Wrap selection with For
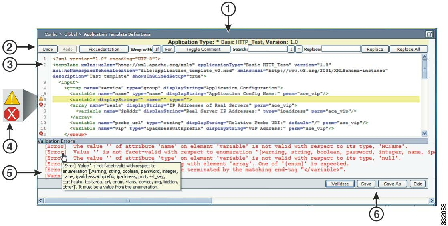The height and width of the screenshot is (226, 448). [168, 49]
